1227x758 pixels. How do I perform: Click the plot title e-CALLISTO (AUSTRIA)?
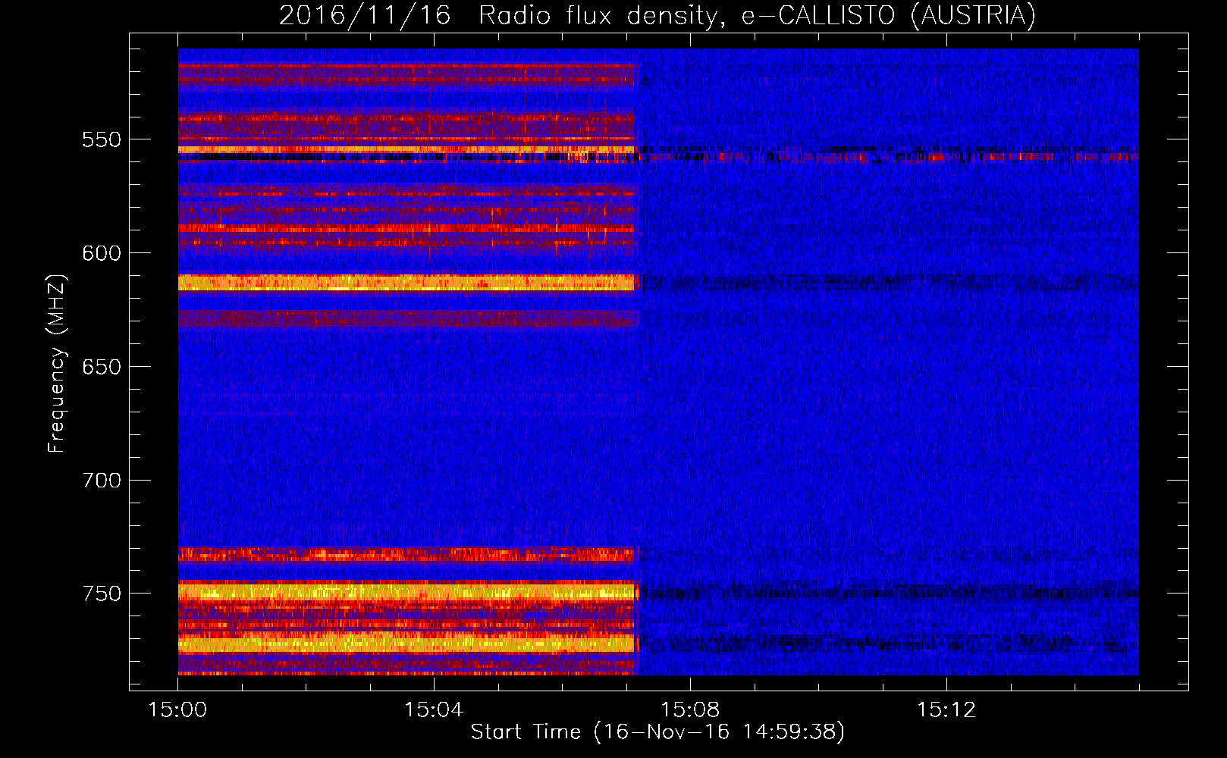pos(888,16)
